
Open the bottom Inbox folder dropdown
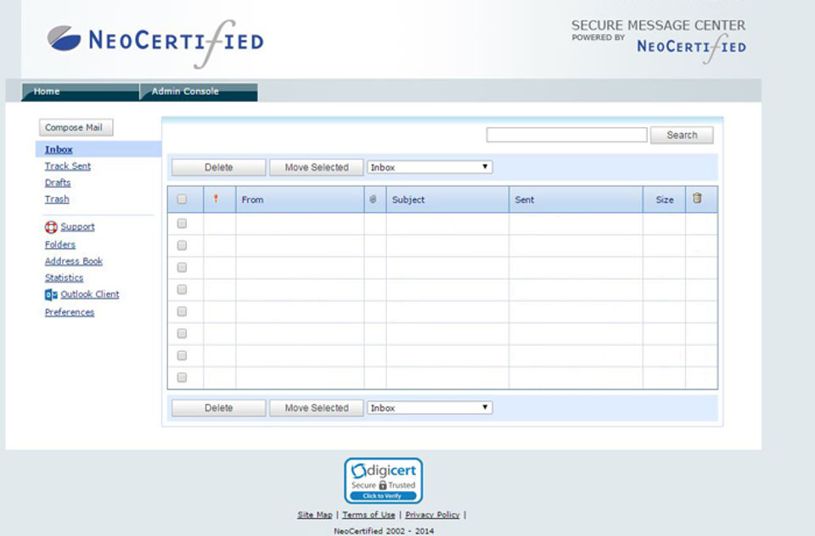(430, 408)
